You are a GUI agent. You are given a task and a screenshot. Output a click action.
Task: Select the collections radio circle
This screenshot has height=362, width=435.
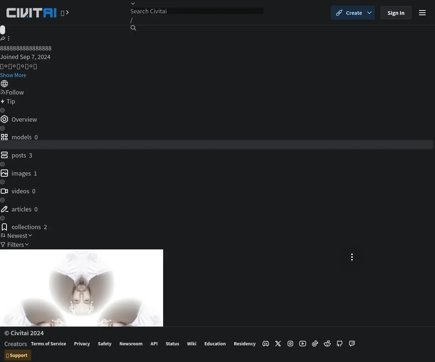click(3, 218)
